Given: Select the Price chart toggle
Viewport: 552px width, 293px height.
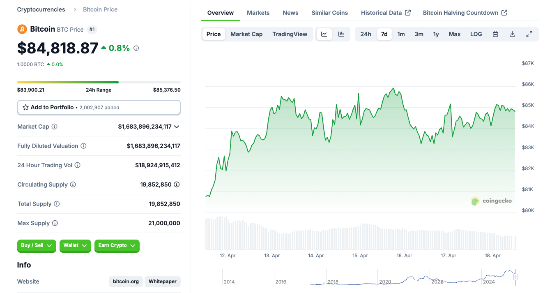Looking at the screenshot, I should [x=214, y=34].
